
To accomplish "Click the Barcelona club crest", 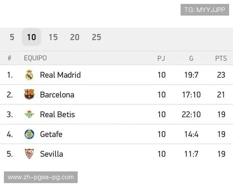I will 30,95.
